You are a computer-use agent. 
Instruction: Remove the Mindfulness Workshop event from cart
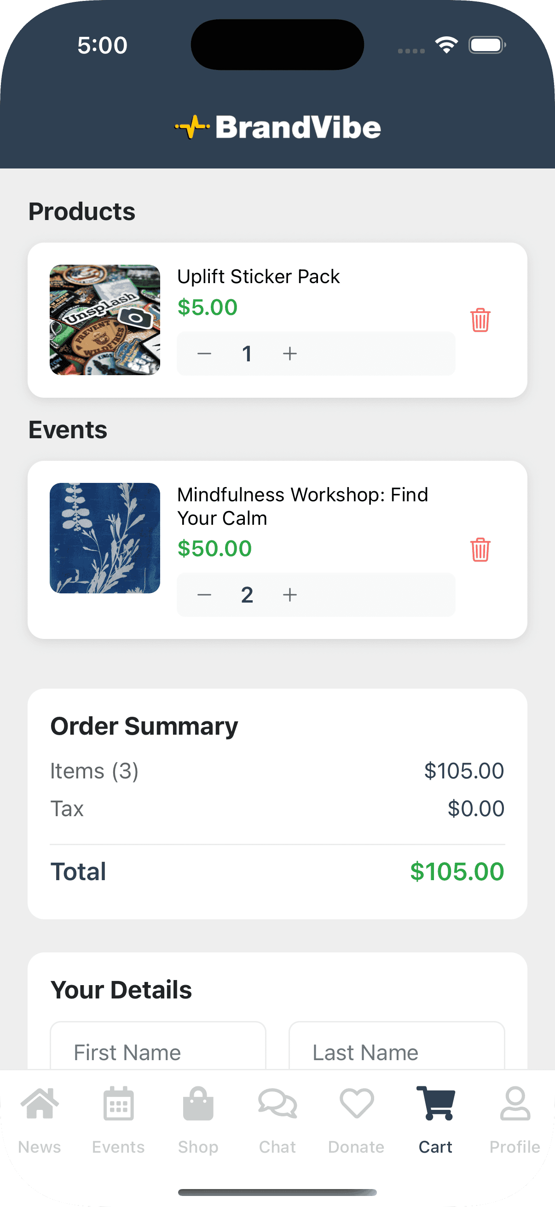coord(480,550)
